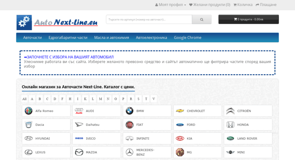Viewport: 295px width, 160px height.
Task: Click the BMW roundel logo
Action: pos(129,111)
